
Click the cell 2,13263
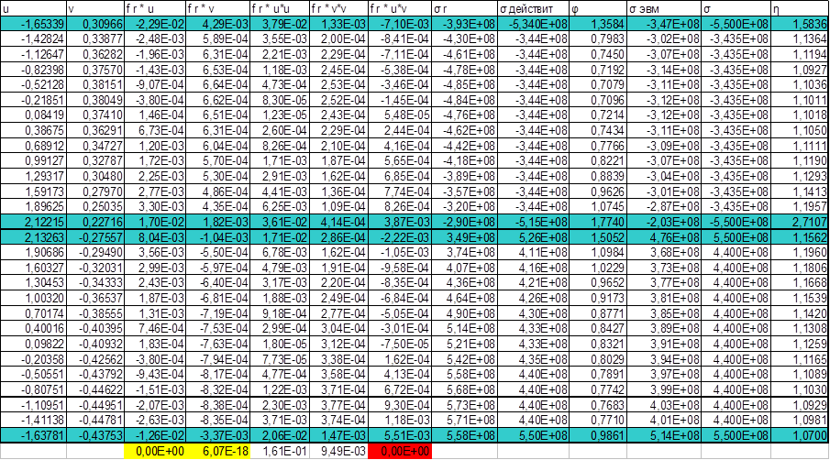[x=33, y=237]
